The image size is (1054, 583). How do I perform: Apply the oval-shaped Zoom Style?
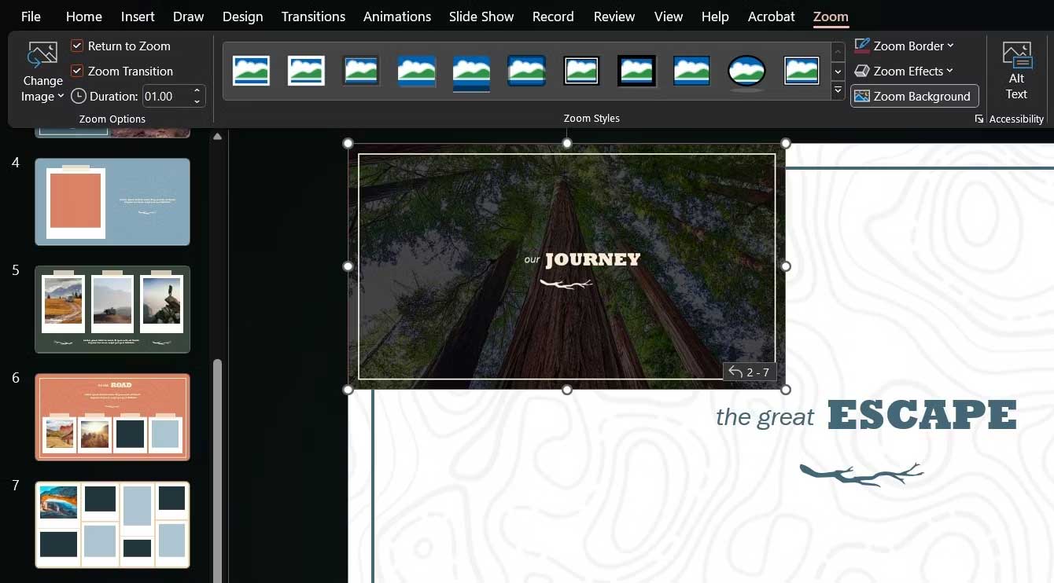[x=746, y=70]
